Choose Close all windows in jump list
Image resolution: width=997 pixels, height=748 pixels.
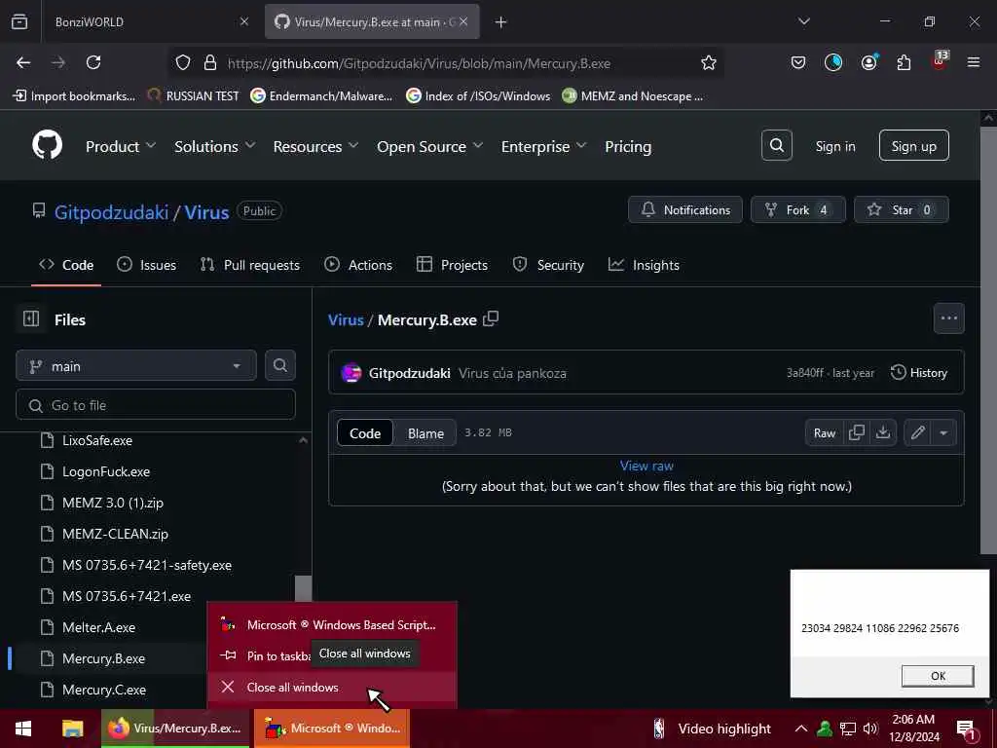(331, 687)
